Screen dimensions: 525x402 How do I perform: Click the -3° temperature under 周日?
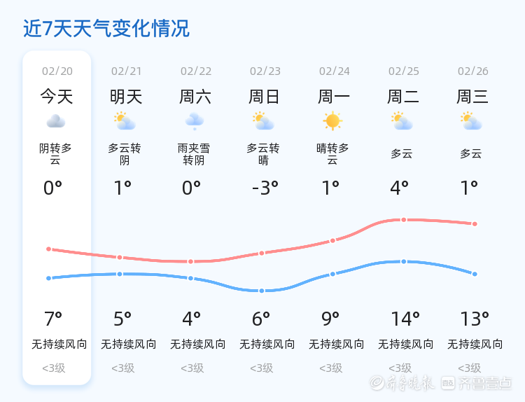point(265,188)
